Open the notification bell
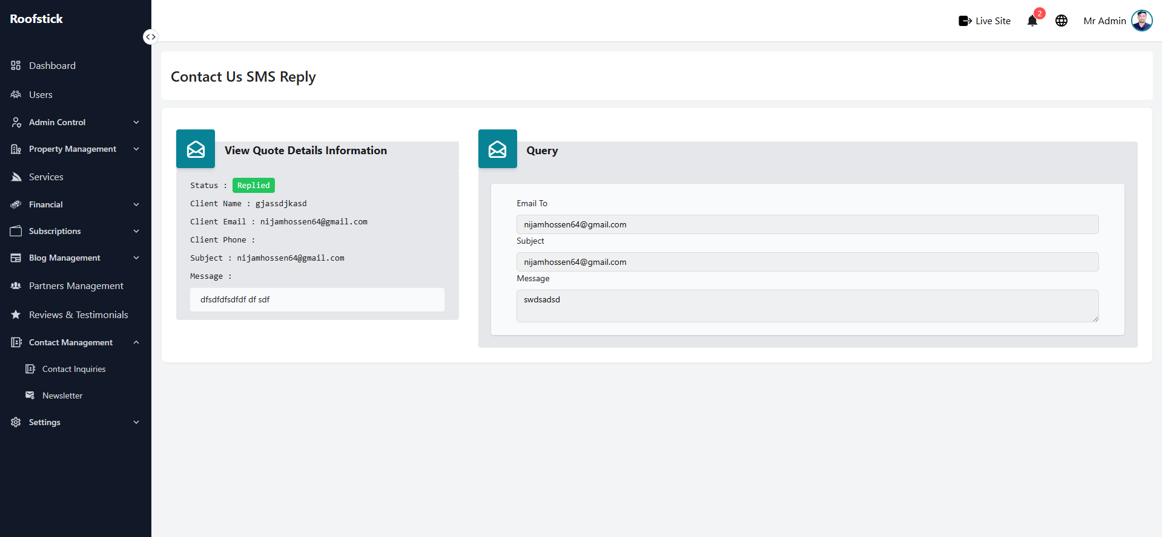Screen dimensions: 1162x537 pos(1032,21)
